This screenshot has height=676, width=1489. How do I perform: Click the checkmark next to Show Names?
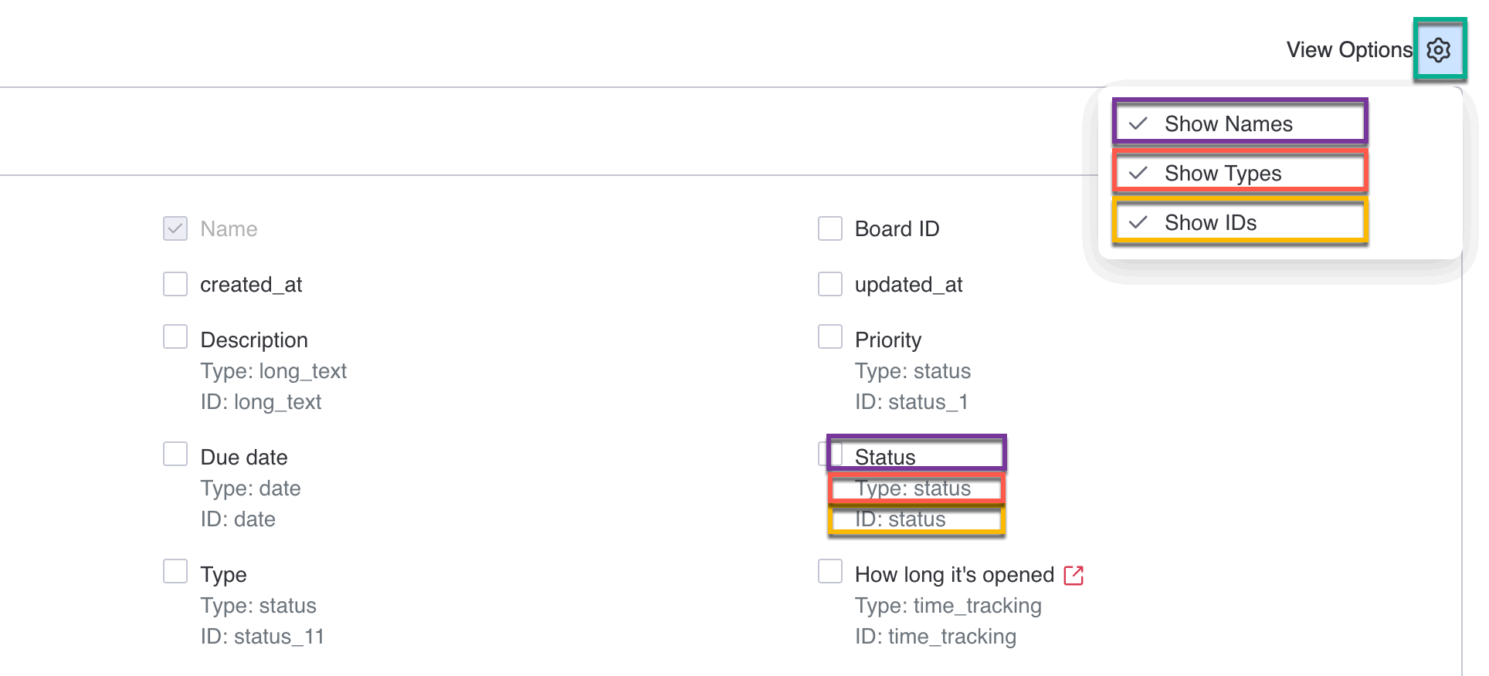tap(1137, 123)
